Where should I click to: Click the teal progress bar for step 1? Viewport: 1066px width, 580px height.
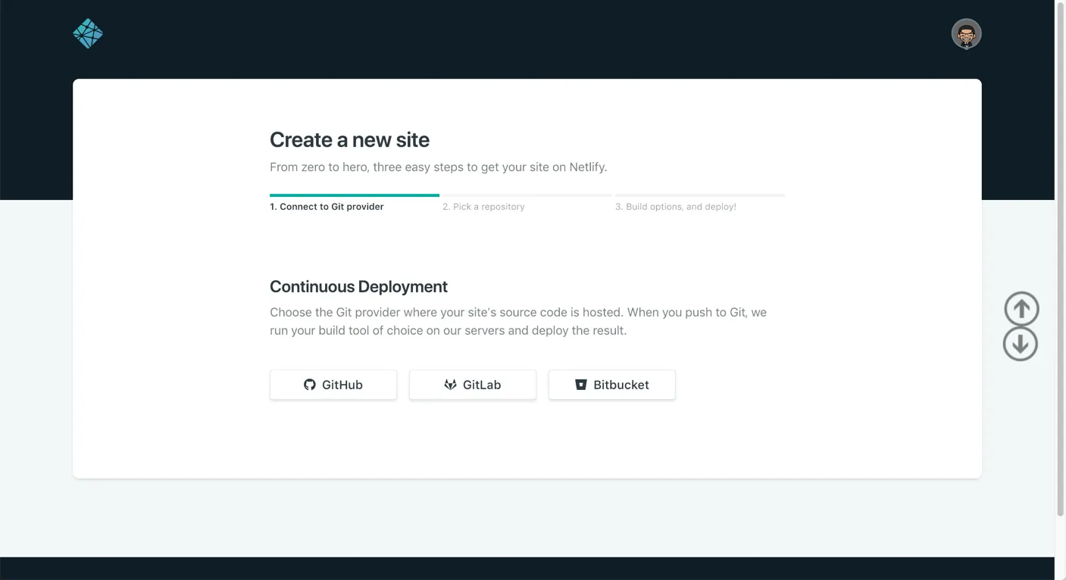click(x=354, y=195)
